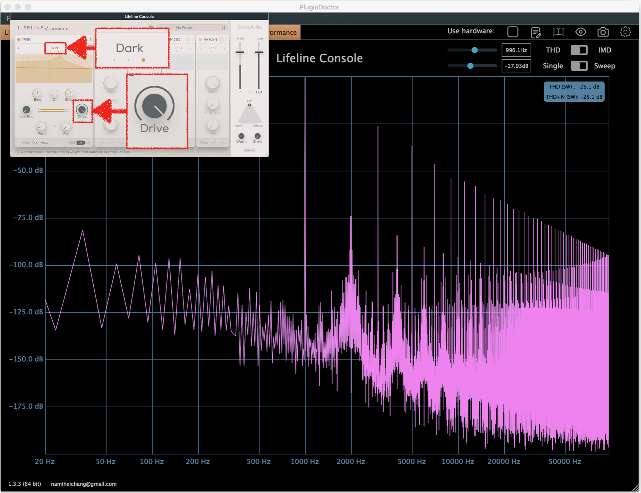The height and width of the screenshot is (493, 641).
Task: Click the version text 1.3.3 (64 bit)
Action: pyautogui.click(x=25, y=484)
